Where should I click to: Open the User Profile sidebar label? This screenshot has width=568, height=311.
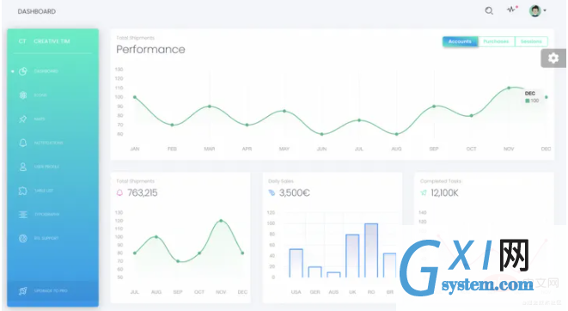coord(46,167)
